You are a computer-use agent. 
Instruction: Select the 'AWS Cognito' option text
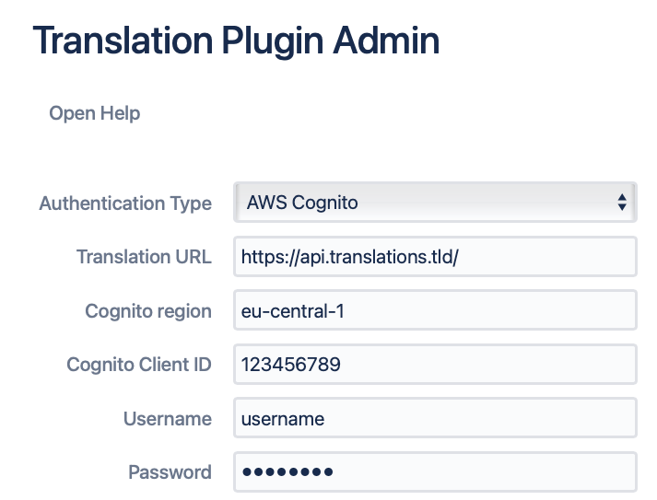(301, 203)
